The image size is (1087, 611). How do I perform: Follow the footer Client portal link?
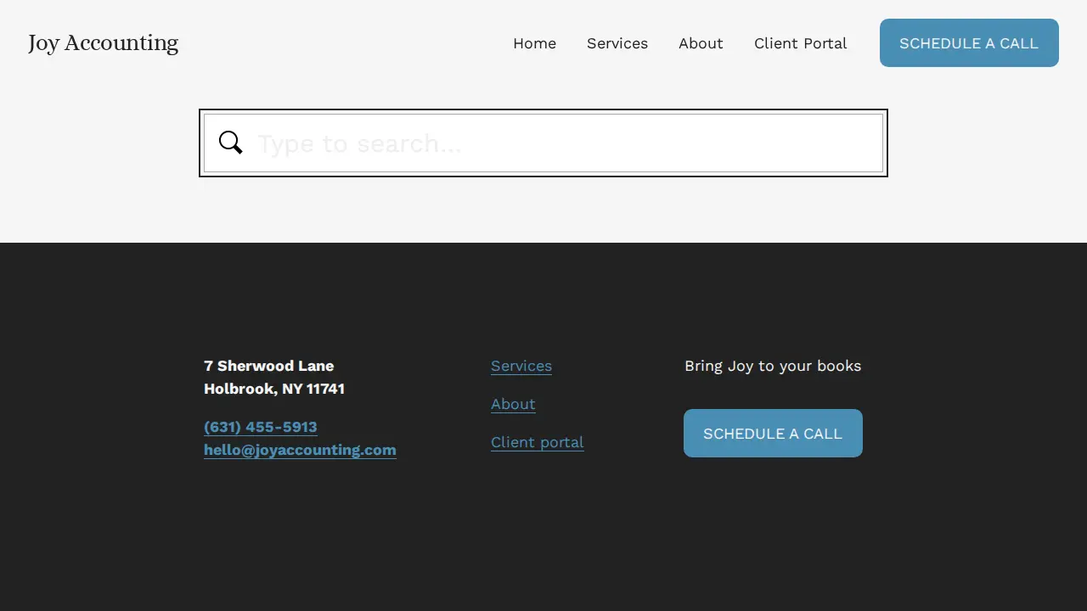(538, 442)
